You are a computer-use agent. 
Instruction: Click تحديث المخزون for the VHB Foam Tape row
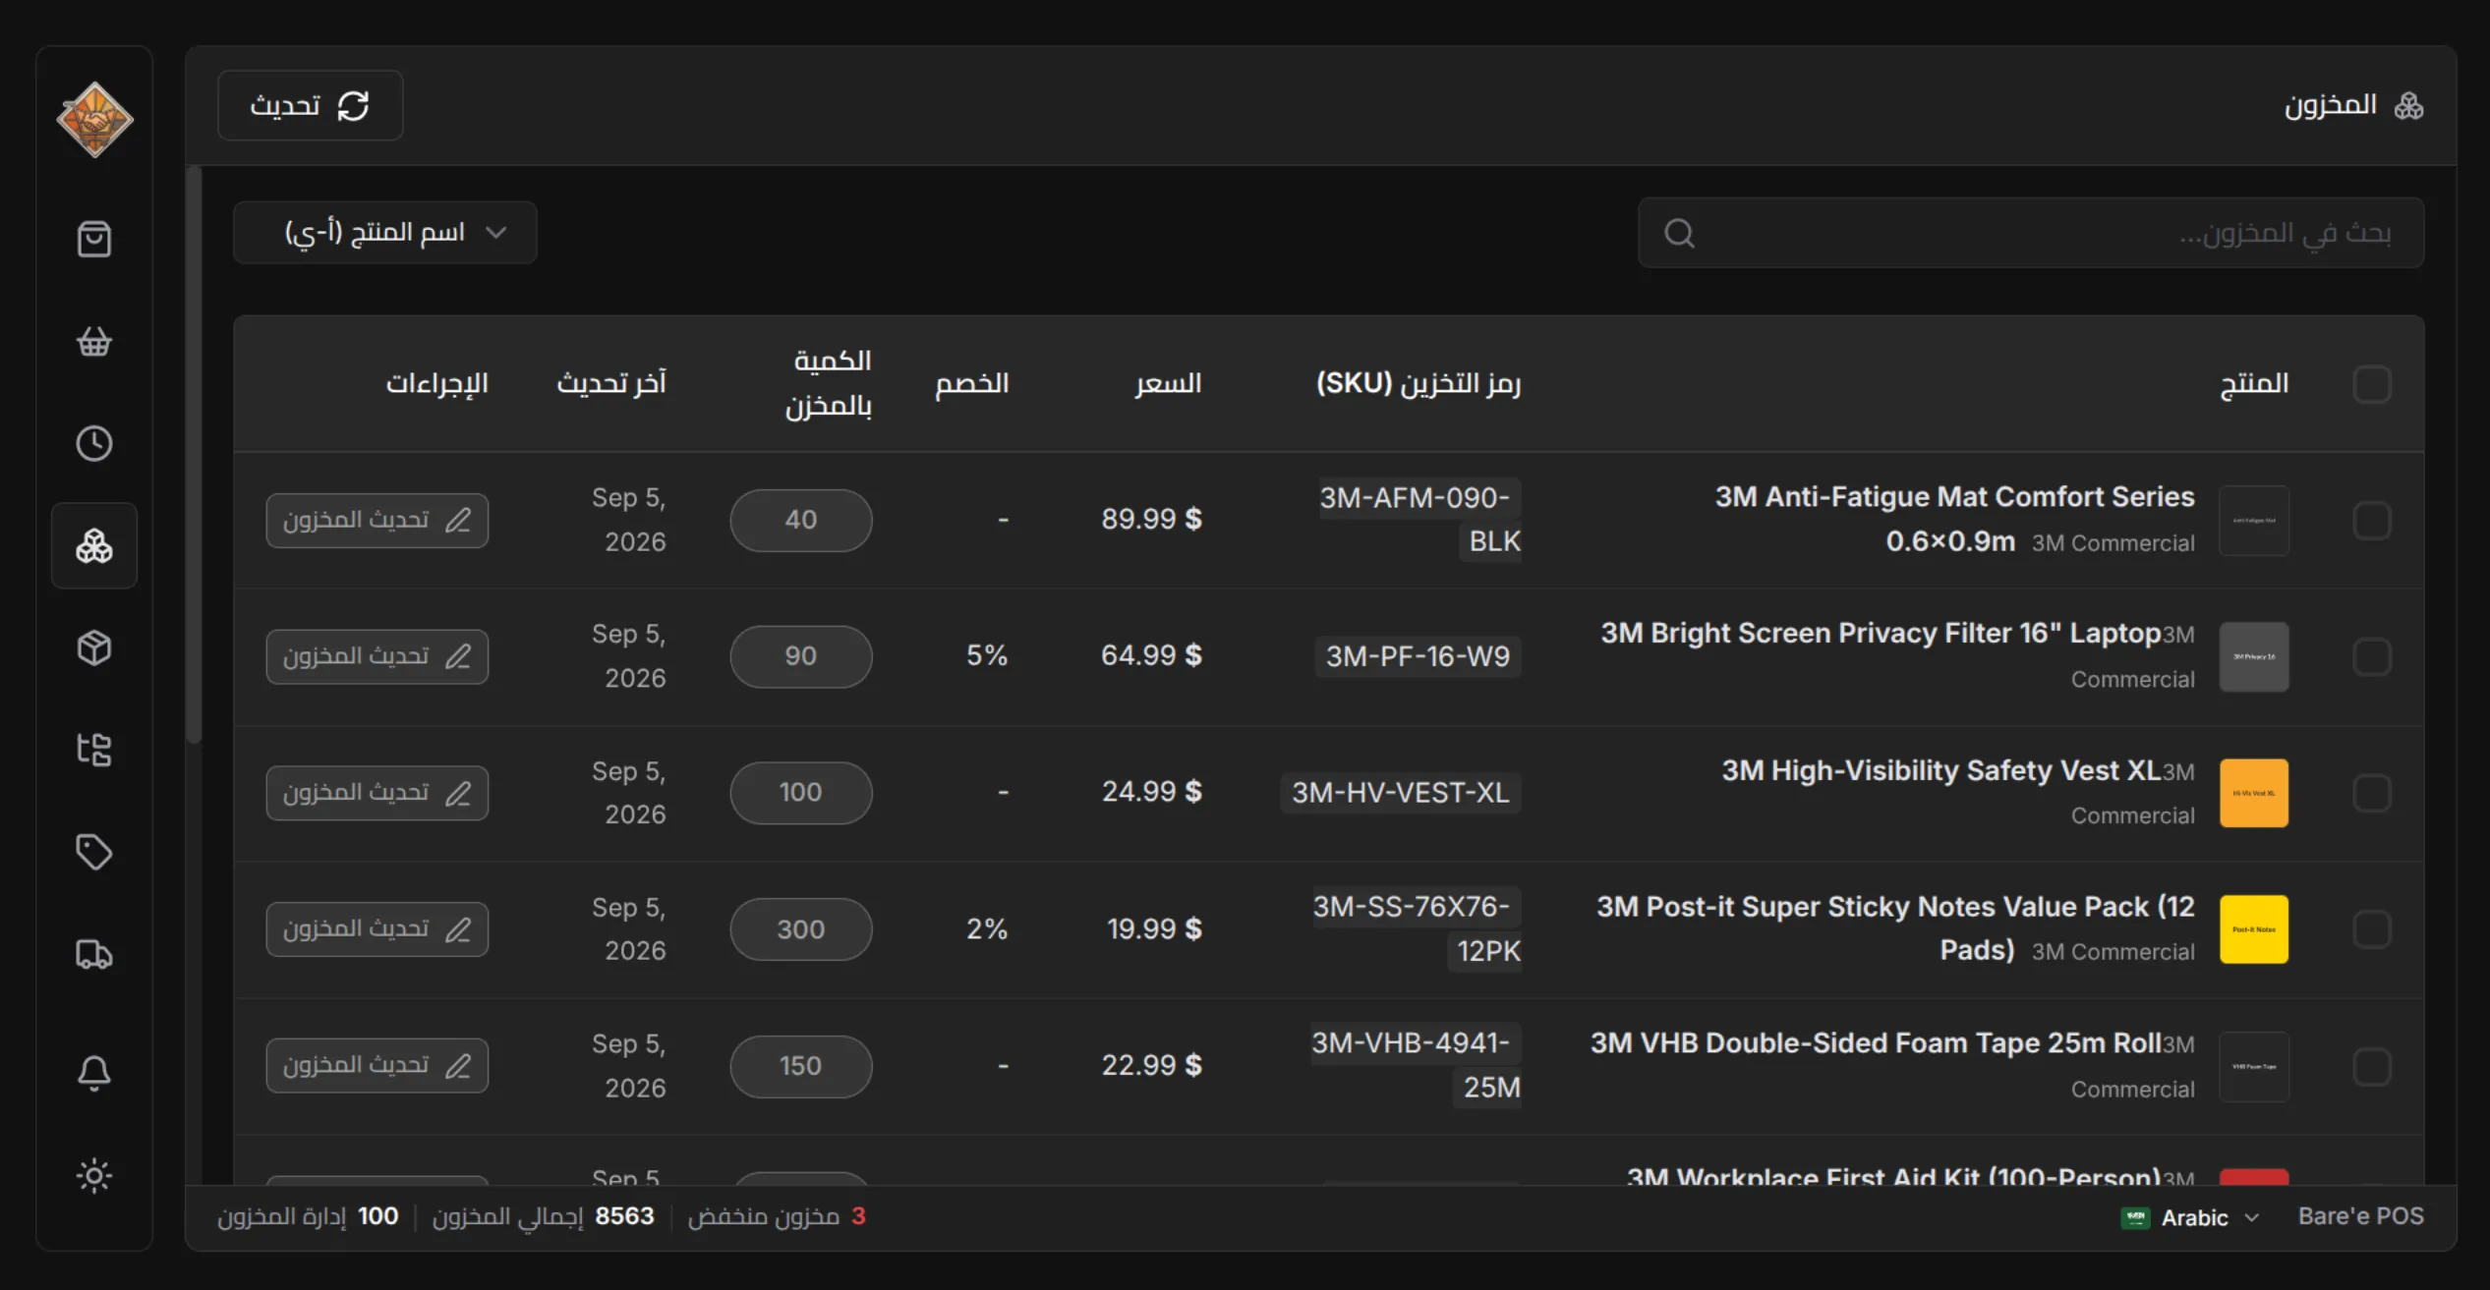(x=377, y=1066)
